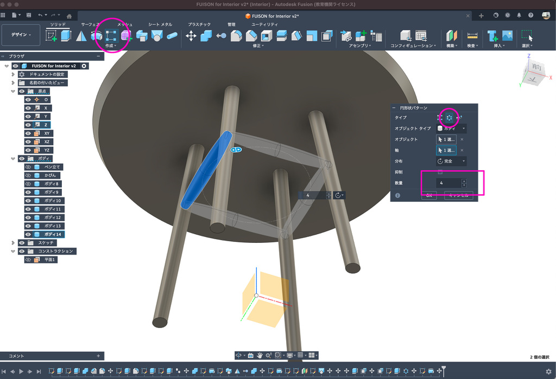556x379 pixels.
Task: Click the Create Sketch icon
Action: 52,36
